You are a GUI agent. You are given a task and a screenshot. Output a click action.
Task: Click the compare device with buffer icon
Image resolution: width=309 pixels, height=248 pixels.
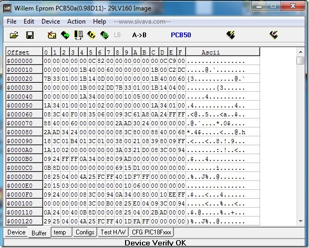(x=78, y=35)
